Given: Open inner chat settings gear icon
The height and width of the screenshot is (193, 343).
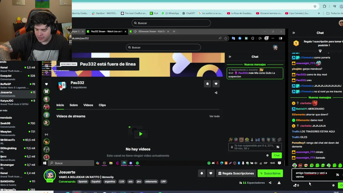Looking at the screenshot, I should click(x=267, y=155).
